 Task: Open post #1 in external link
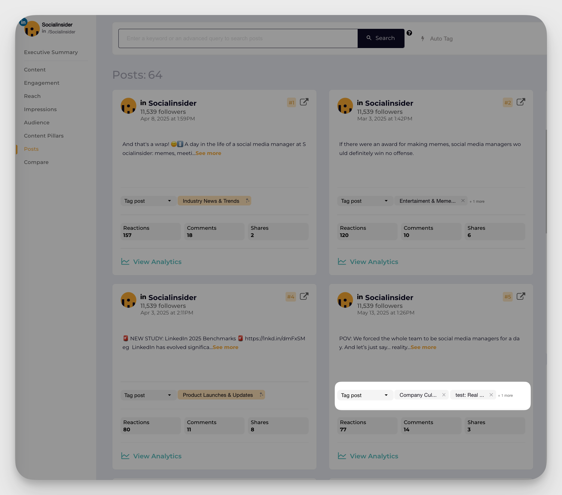(x=304, y=102)
